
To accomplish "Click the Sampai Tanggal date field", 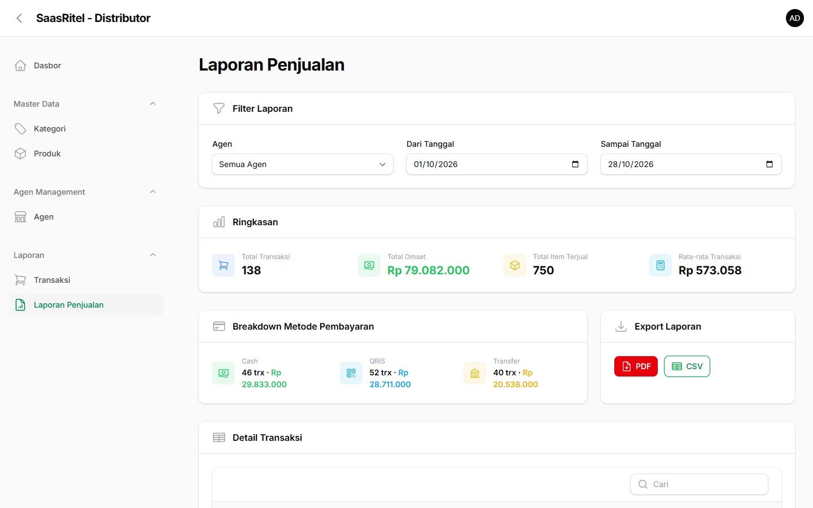I will tap(691, 164).
